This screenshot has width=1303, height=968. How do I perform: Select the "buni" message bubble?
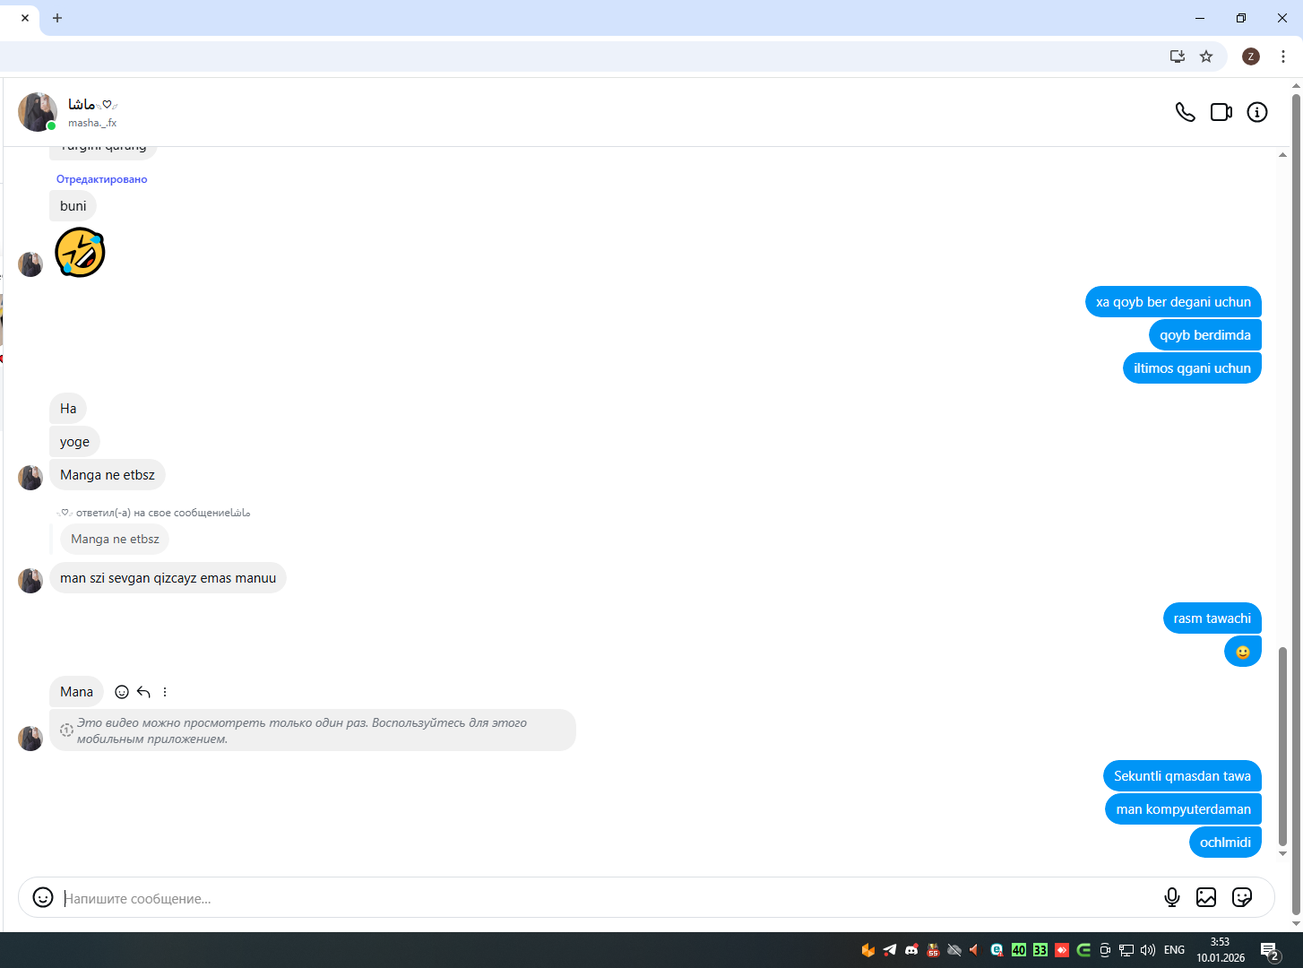pyautogui.click(x=73, y=206)
